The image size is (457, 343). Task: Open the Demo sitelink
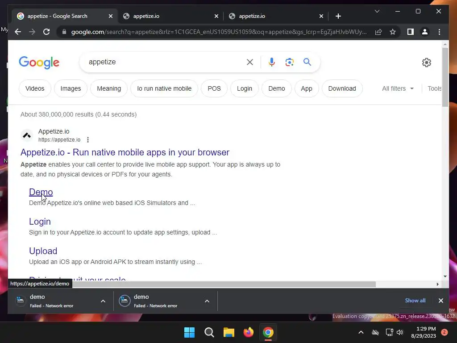coord(41,192)
